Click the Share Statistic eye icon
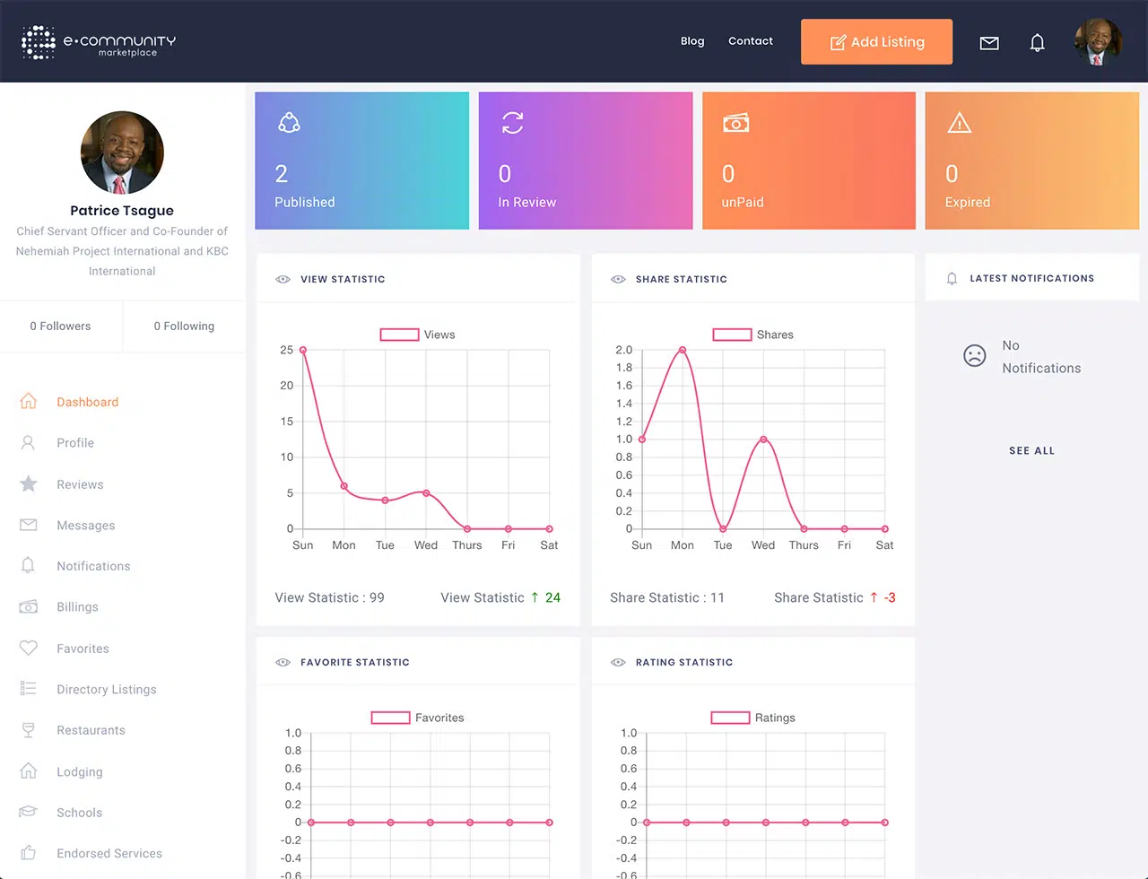Viewport: 1148px width, 879px height. [x=618, y=279]
